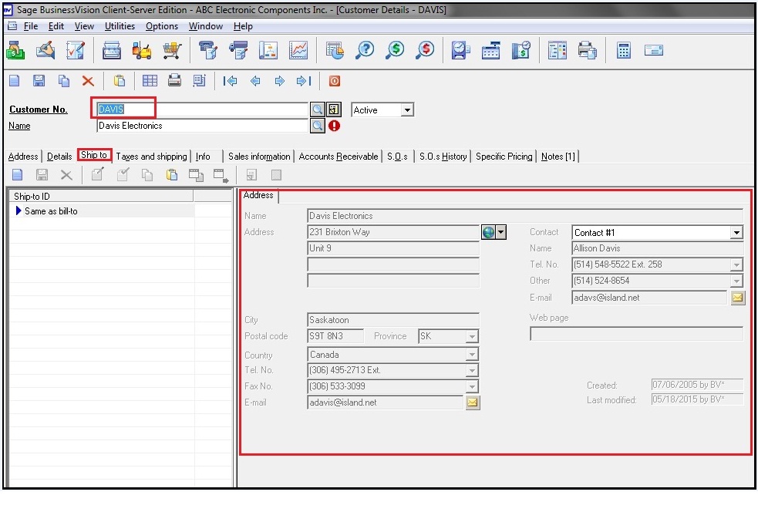758x522 pixels.
Task: Click the magnifier with red dollar icon
Action: [x=426, y=50]
